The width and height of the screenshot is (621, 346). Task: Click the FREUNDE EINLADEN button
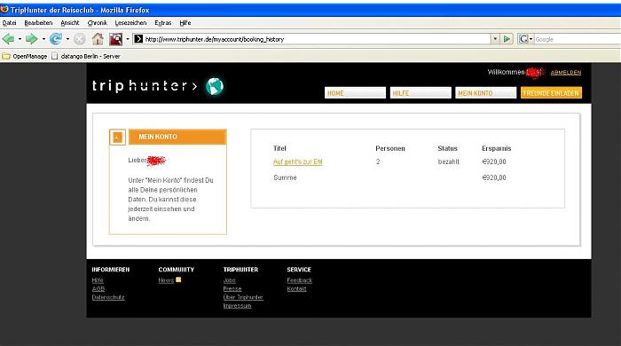coord(551,93)
